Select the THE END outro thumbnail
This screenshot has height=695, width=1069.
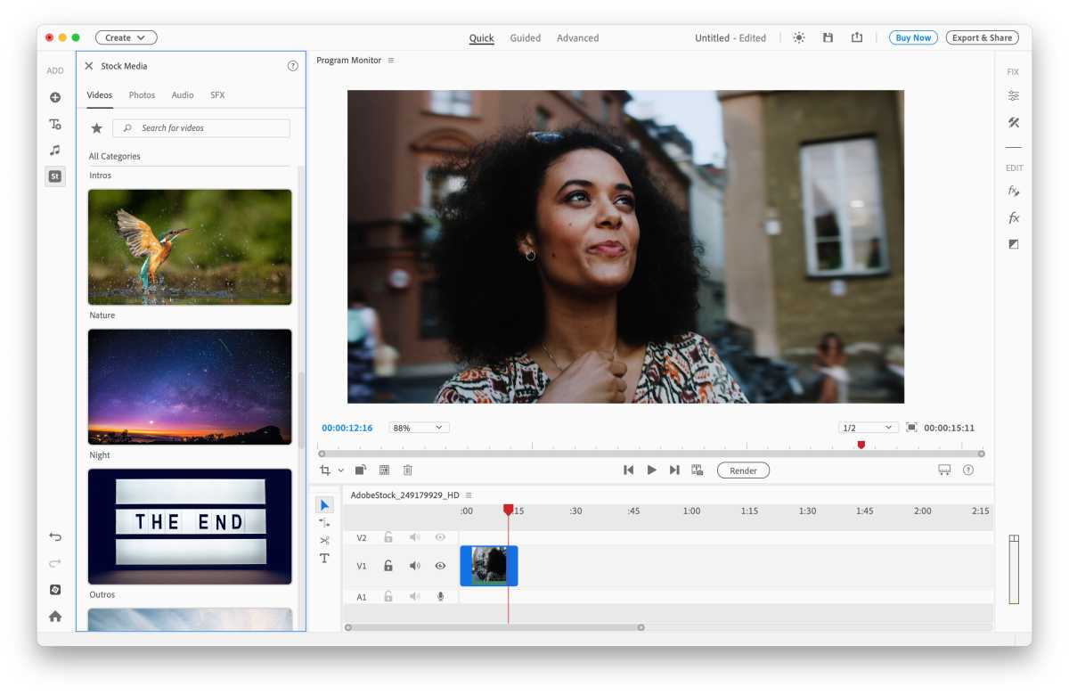pos(189,526)
